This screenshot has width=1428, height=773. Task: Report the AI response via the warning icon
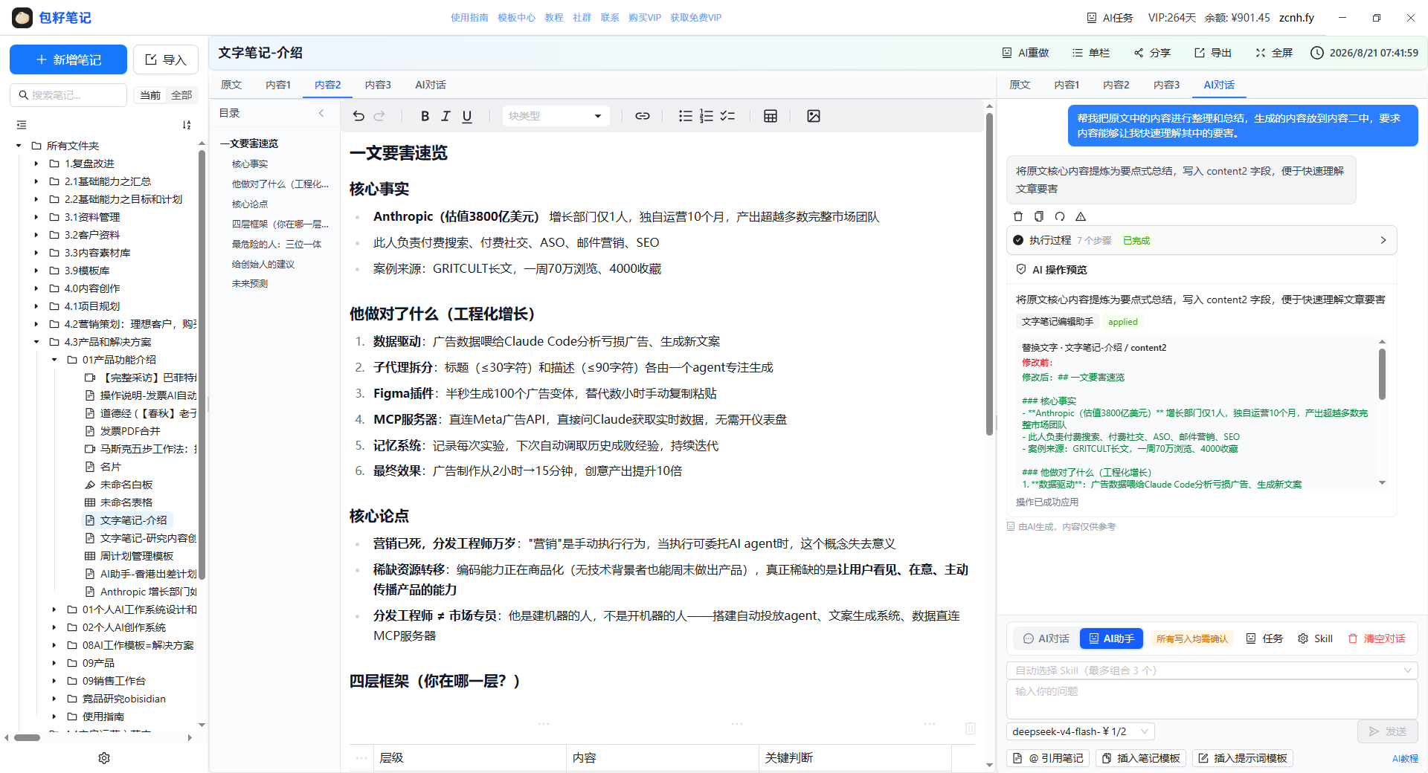pos(1081,216)
